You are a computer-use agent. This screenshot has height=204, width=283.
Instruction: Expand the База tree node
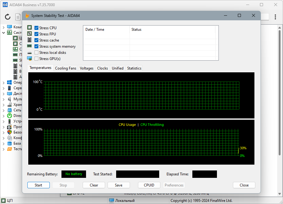(x=3, y=143)
